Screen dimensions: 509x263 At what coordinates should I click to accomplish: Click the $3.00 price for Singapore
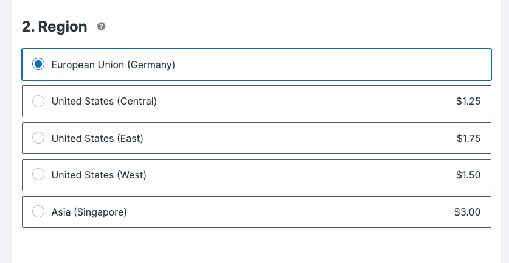click(x=467, y=212)
